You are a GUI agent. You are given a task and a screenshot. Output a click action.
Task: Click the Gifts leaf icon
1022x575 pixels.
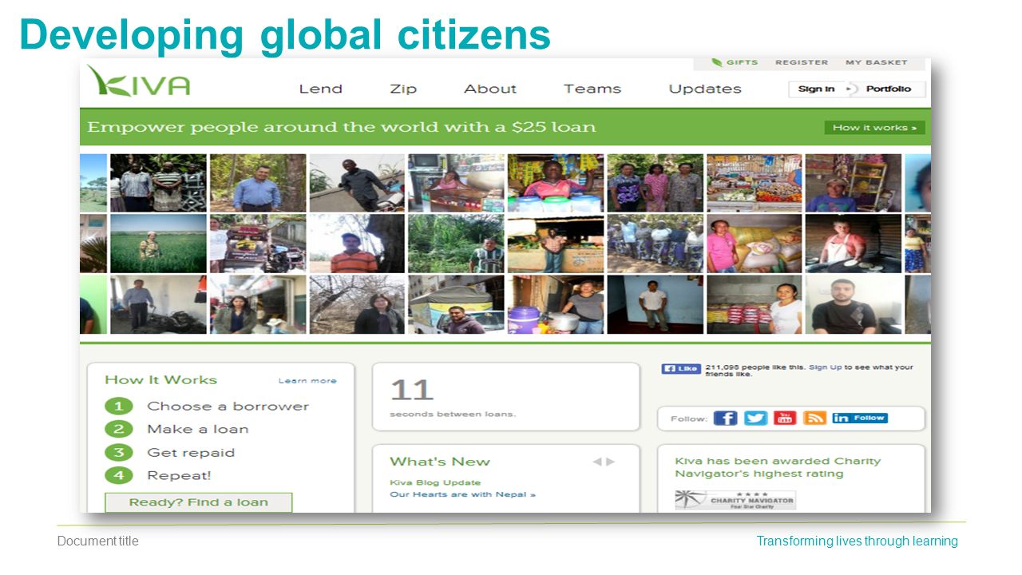tap(717, 62)
